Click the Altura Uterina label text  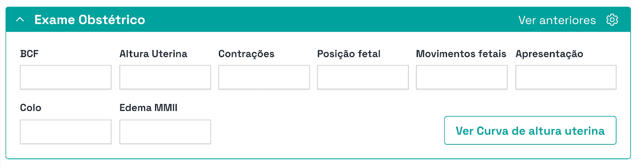(153, 54)
